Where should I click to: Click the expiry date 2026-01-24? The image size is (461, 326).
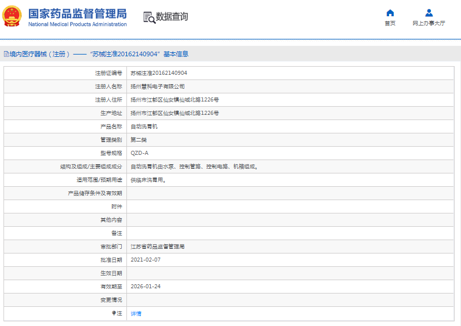(x=146, y=287)
